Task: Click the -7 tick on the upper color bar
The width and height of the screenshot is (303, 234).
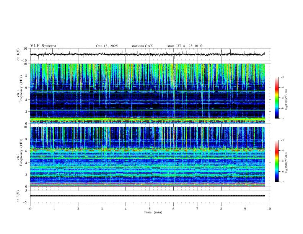Action: point(282,119)
